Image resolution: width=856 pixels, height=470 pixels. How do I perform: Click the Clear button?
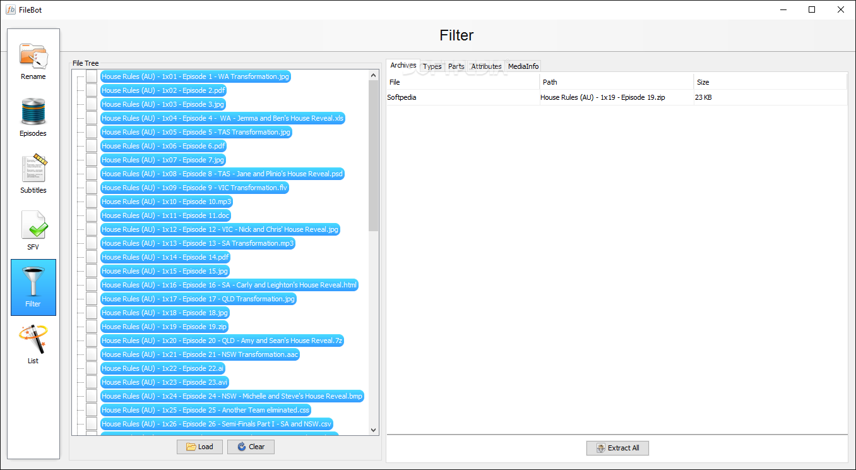[x=251, y=447]
